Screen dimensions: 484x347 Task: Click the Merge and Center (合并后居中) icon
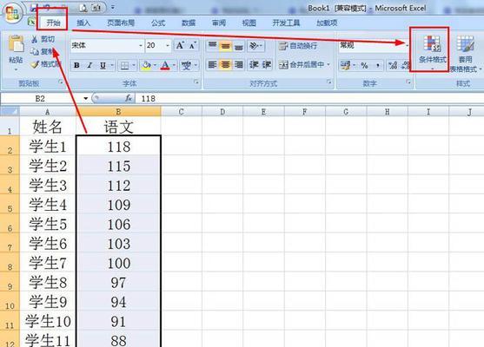[283, 65]
